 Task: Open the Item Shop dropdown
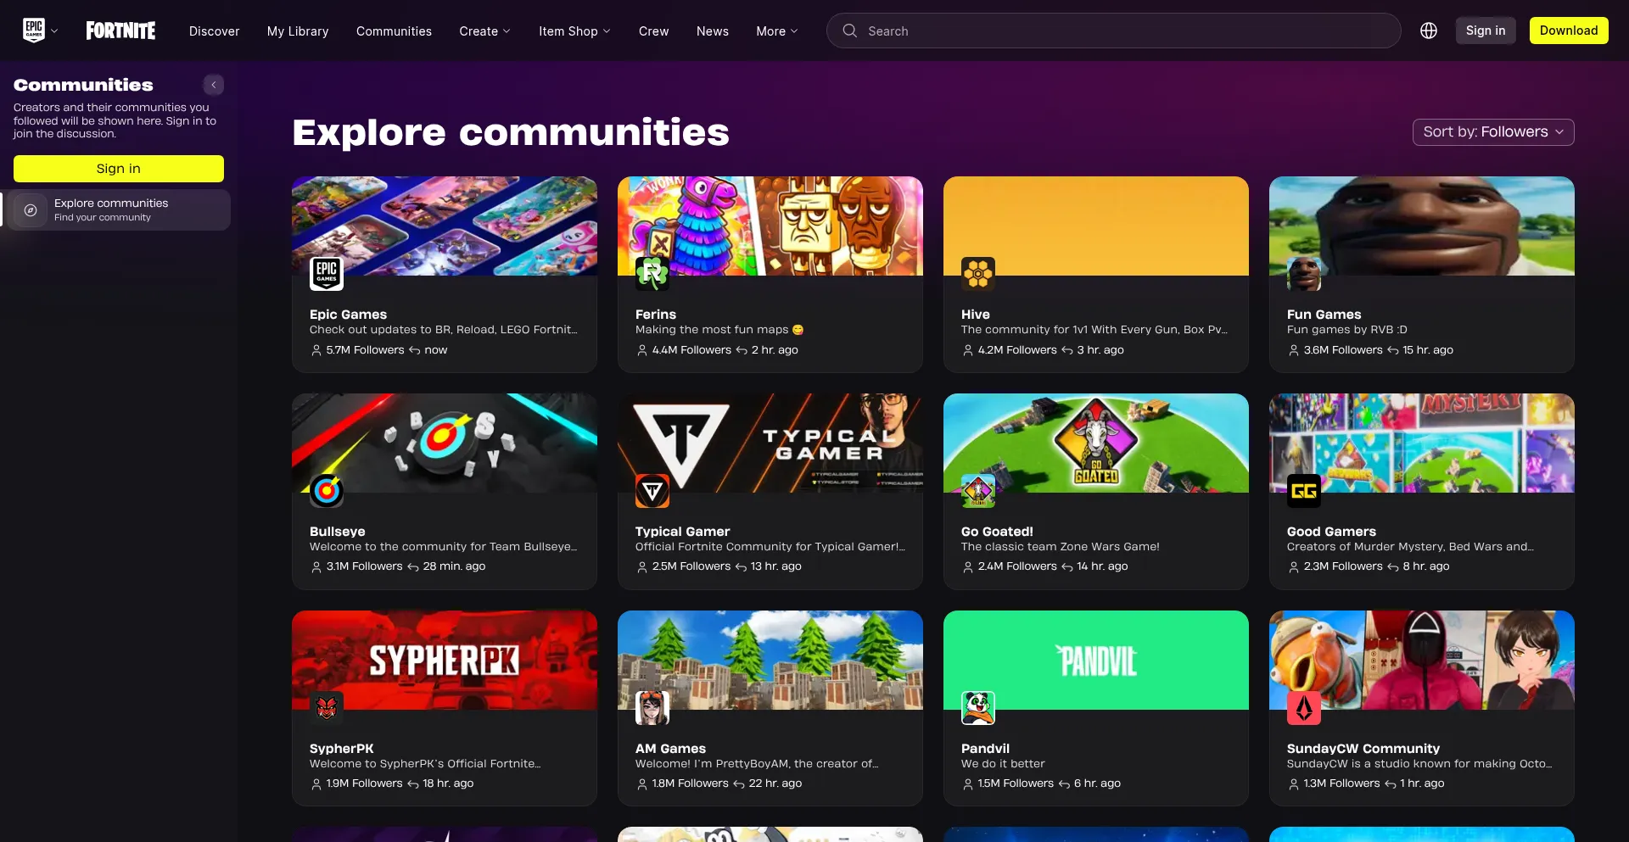pos(574,31)
